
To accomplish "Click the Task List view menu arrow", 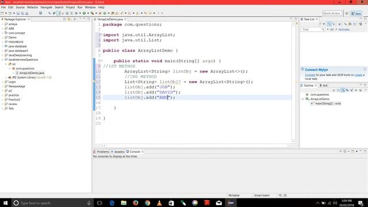I will point(366,24).
